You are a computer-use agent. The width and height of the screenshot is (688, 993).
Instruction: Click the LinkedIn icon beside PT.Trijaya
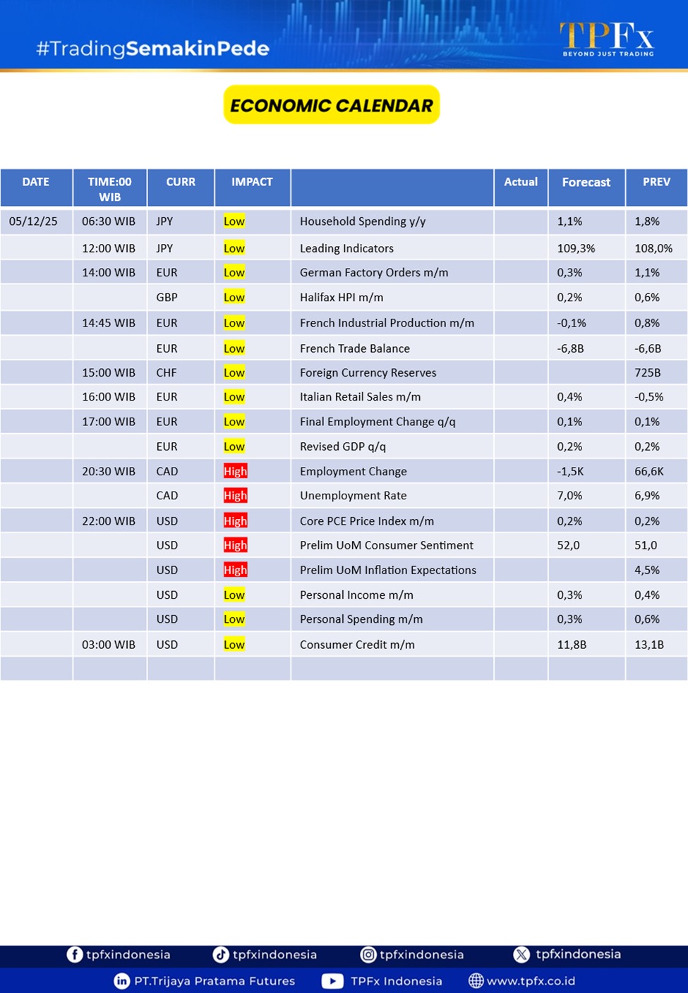(x=121, y=981)
